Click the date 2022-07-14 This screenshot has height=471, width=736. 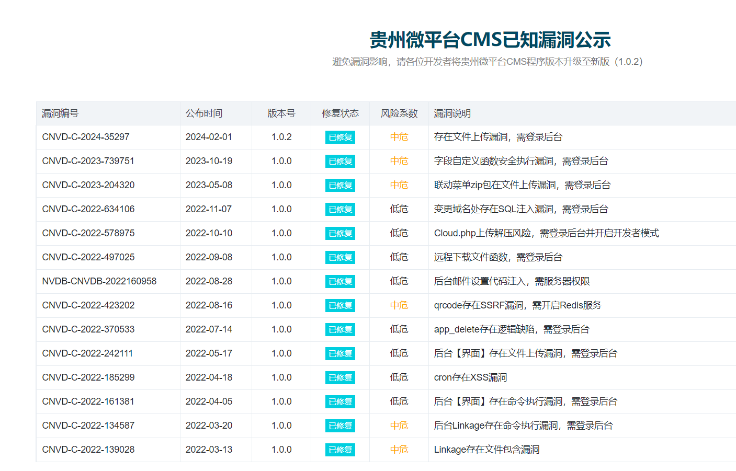pos(209,329)
